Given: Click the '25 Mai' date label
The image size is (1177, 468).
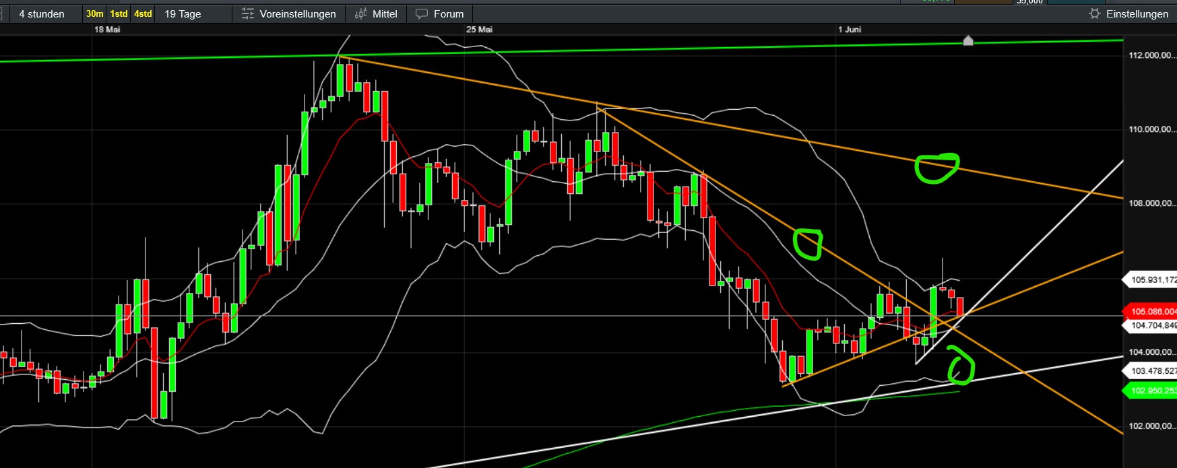Looking at the screenshot, I should click(x=479, y=29).
